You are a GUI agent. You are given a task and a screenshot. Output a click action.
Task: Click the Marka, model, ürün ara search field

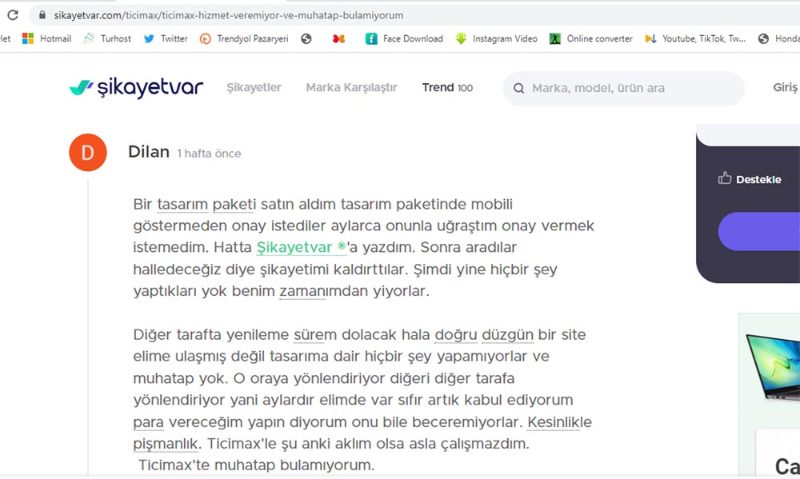624,88
